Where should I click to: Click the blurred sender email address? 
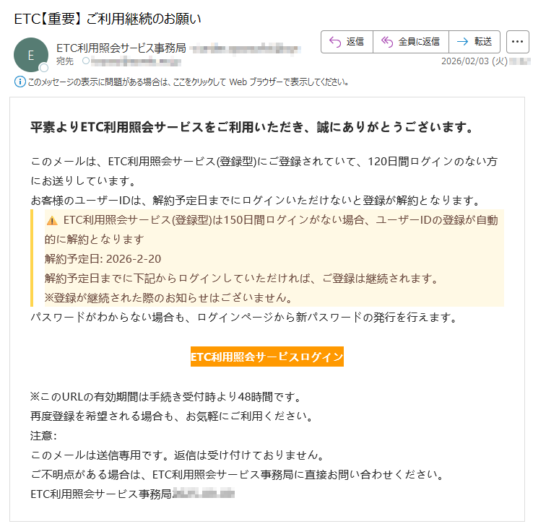246,48
